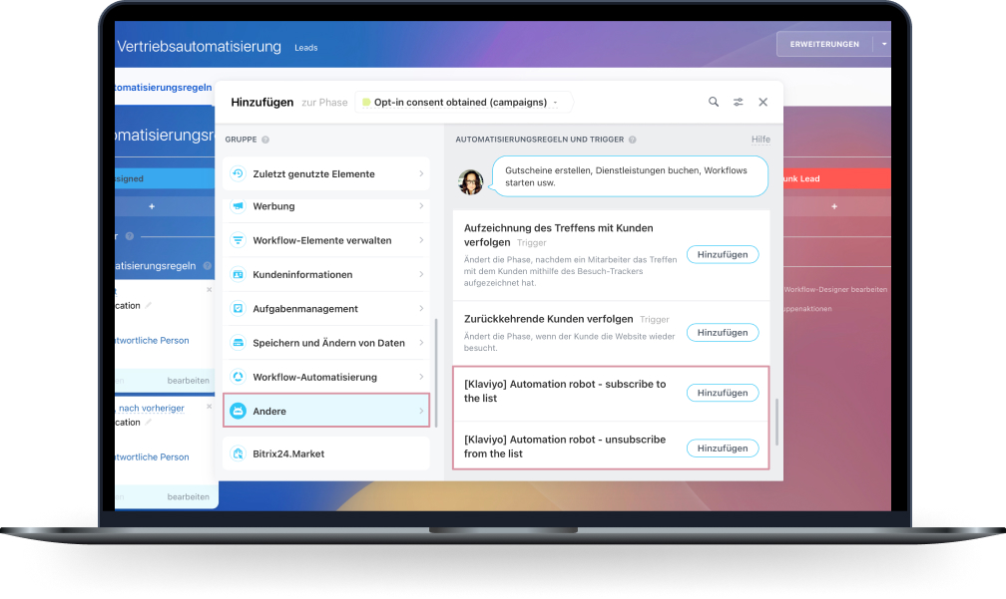Click the Workflow-Elemente verwalten funnel icon

239,240
